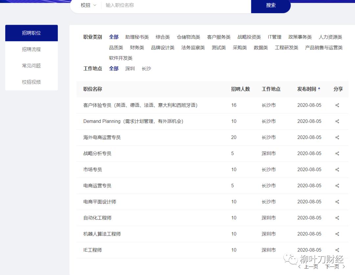
Task: Share the 客户体验专员 job posting
Action: click(337, 105)
